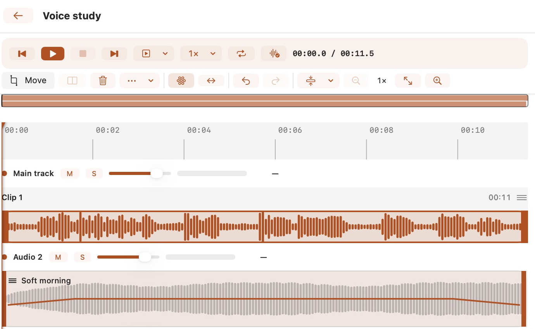Click the Voice study project title

pos(72,16)
